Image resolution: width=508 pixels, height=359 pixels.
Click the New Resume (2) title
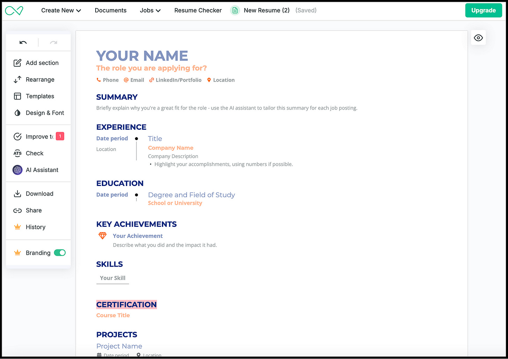(x=267, y=10)
